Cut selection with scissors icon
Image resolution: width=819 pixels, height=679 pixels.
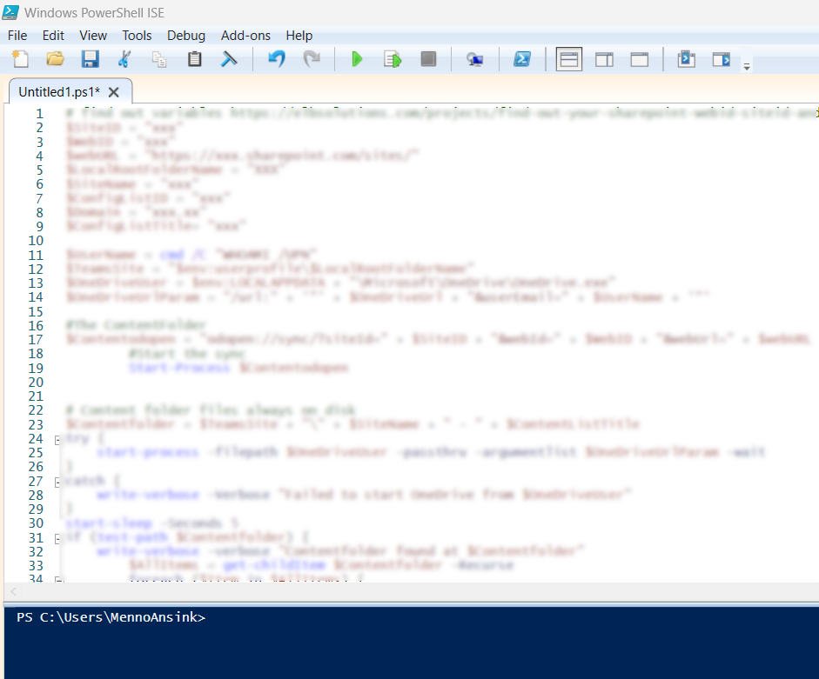[x=124, y=59]
